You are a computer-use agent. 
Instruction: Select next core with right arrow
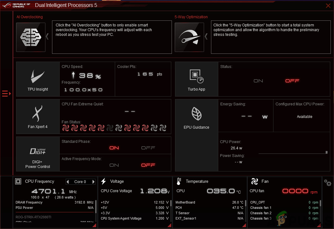pos(93,182)
